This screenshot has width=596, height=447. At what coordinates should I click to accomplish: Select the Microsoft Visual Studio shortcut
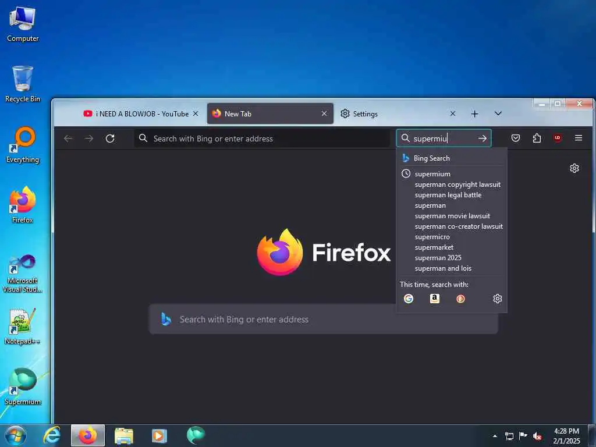tap(23, 274)
